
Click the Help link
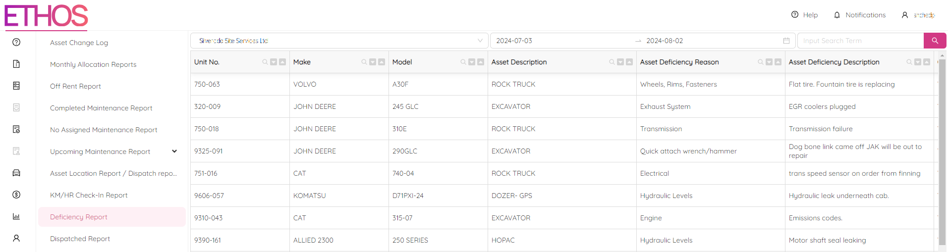(x=804, y=15)
